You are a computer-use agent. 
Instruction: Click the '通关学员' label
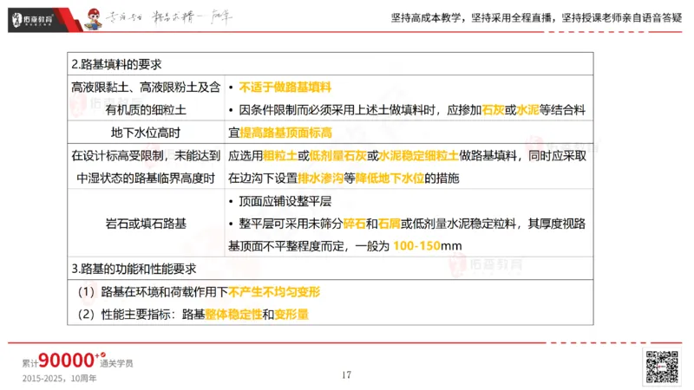116,363
